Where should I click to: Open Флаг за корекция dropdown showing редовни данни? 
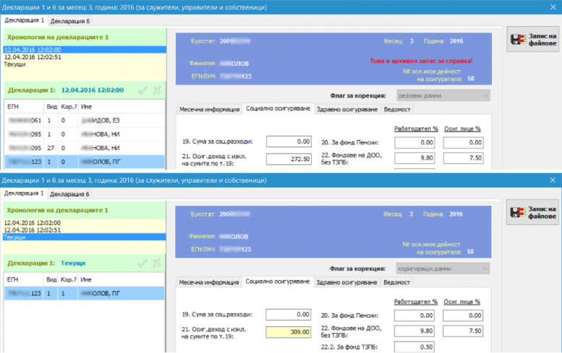443,96
